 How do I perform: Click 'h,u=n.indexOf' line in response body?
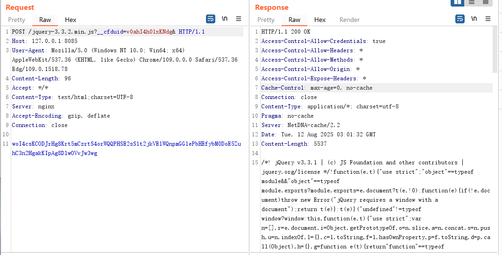(376, 237)
